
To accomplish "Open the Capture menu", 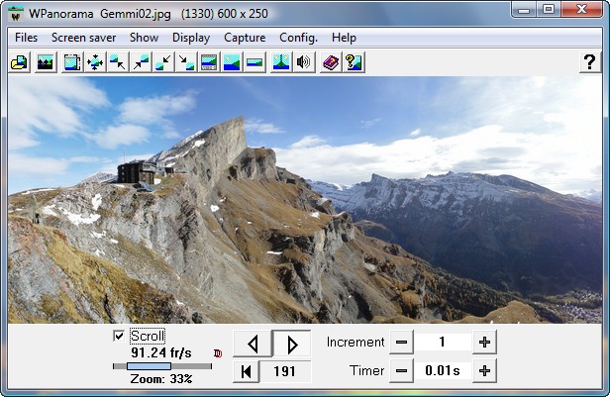I will coord(245,38).
